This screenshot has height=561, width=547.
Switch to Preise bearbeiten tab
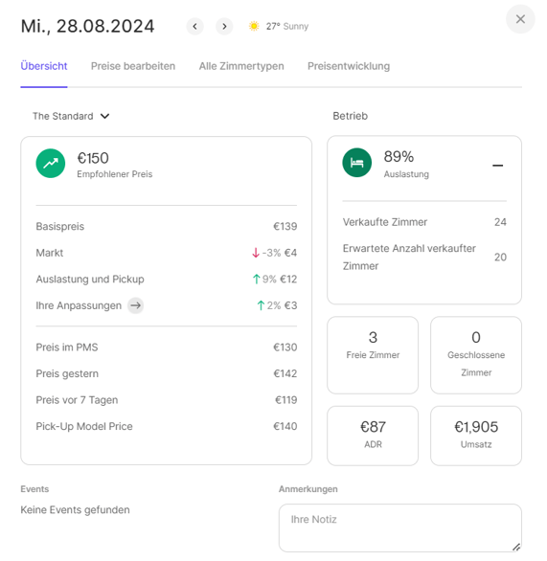133,66
